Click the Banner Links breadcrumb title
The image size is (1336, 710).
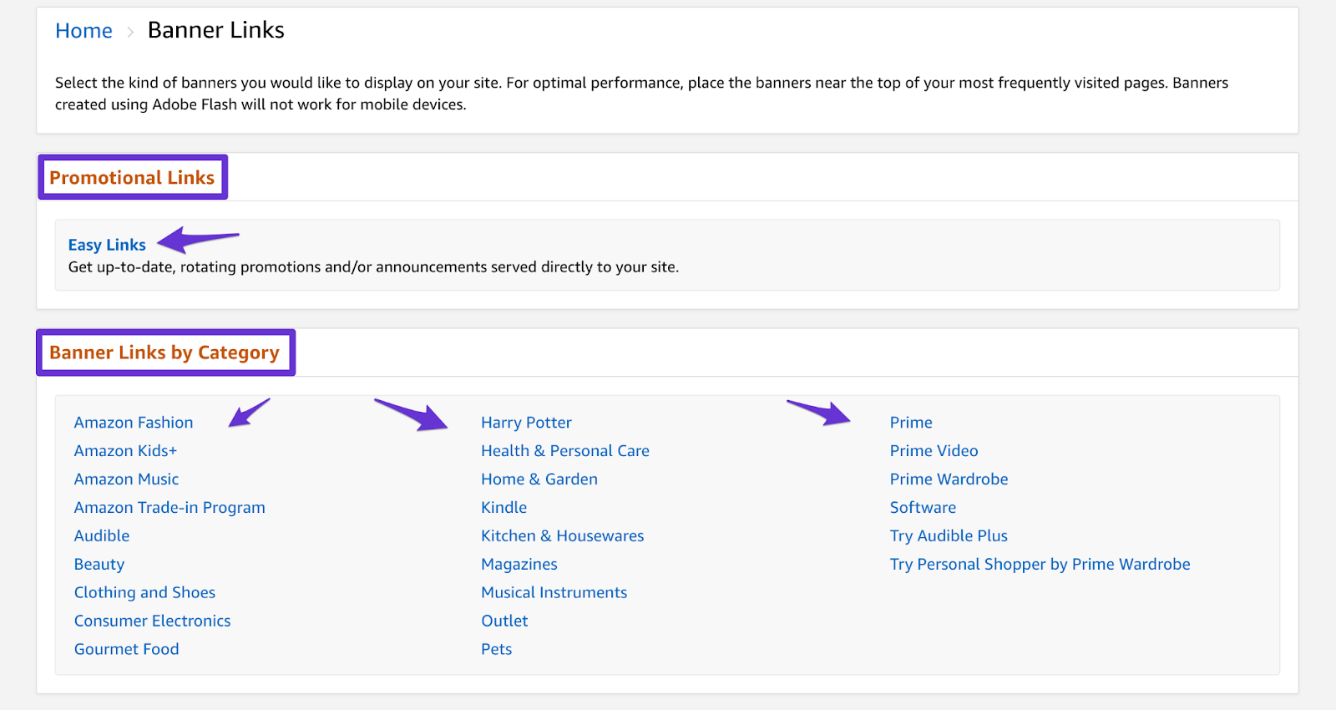tap(216, 30)
